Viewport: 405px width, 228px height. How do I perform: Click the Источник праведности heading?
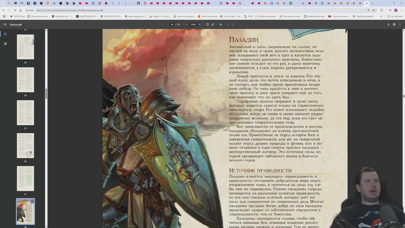pyautogui.click(x=260, y=171)
